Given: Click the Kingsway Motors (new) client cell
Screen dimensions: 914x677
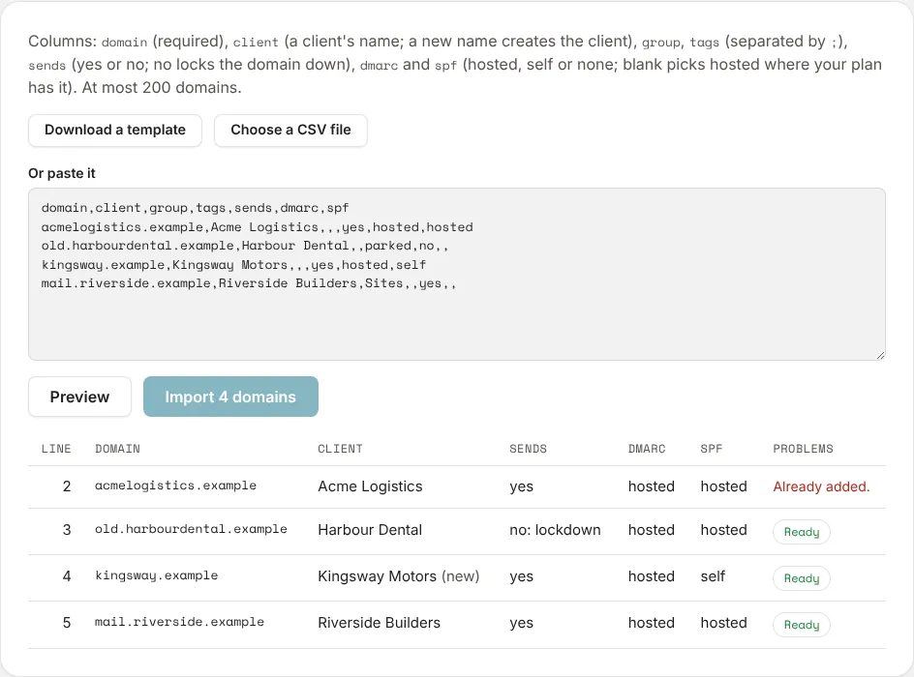Looking at the screenshot, I should [399, 576].
